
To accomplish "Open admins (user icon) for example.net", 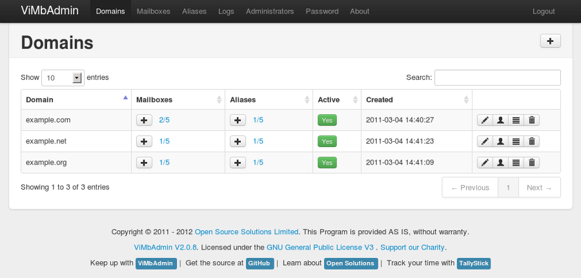I will 500,141.
